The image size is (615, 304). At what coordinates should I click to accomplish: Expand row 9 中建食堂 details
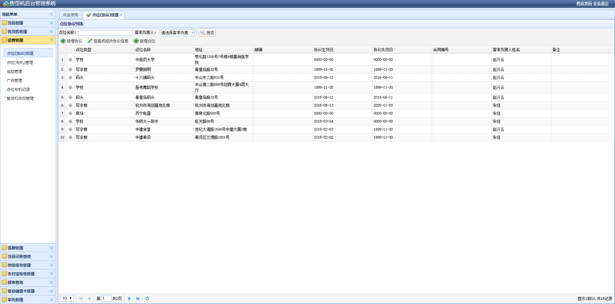pyautogui.click(x=70, y=129)
